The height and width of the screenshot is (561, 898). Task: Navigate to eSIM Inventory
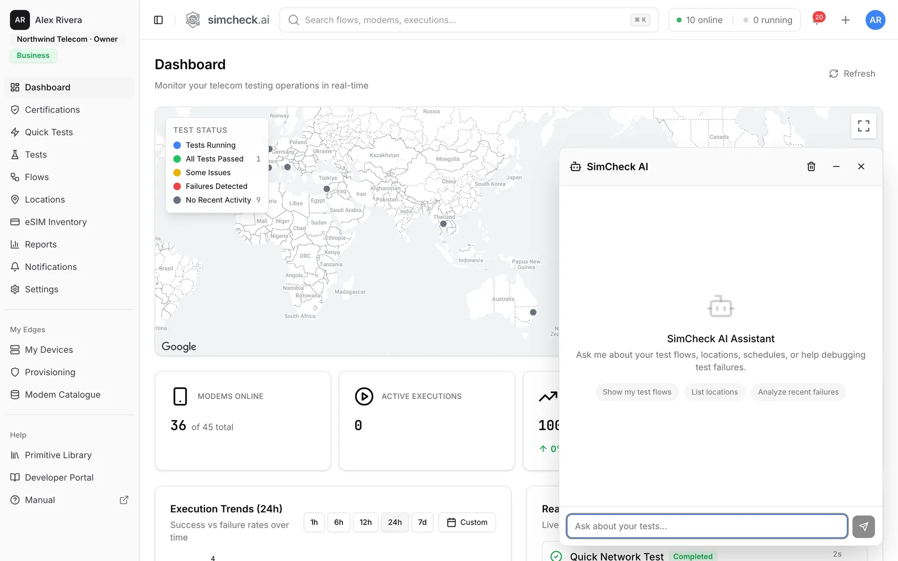pos(70,222)
